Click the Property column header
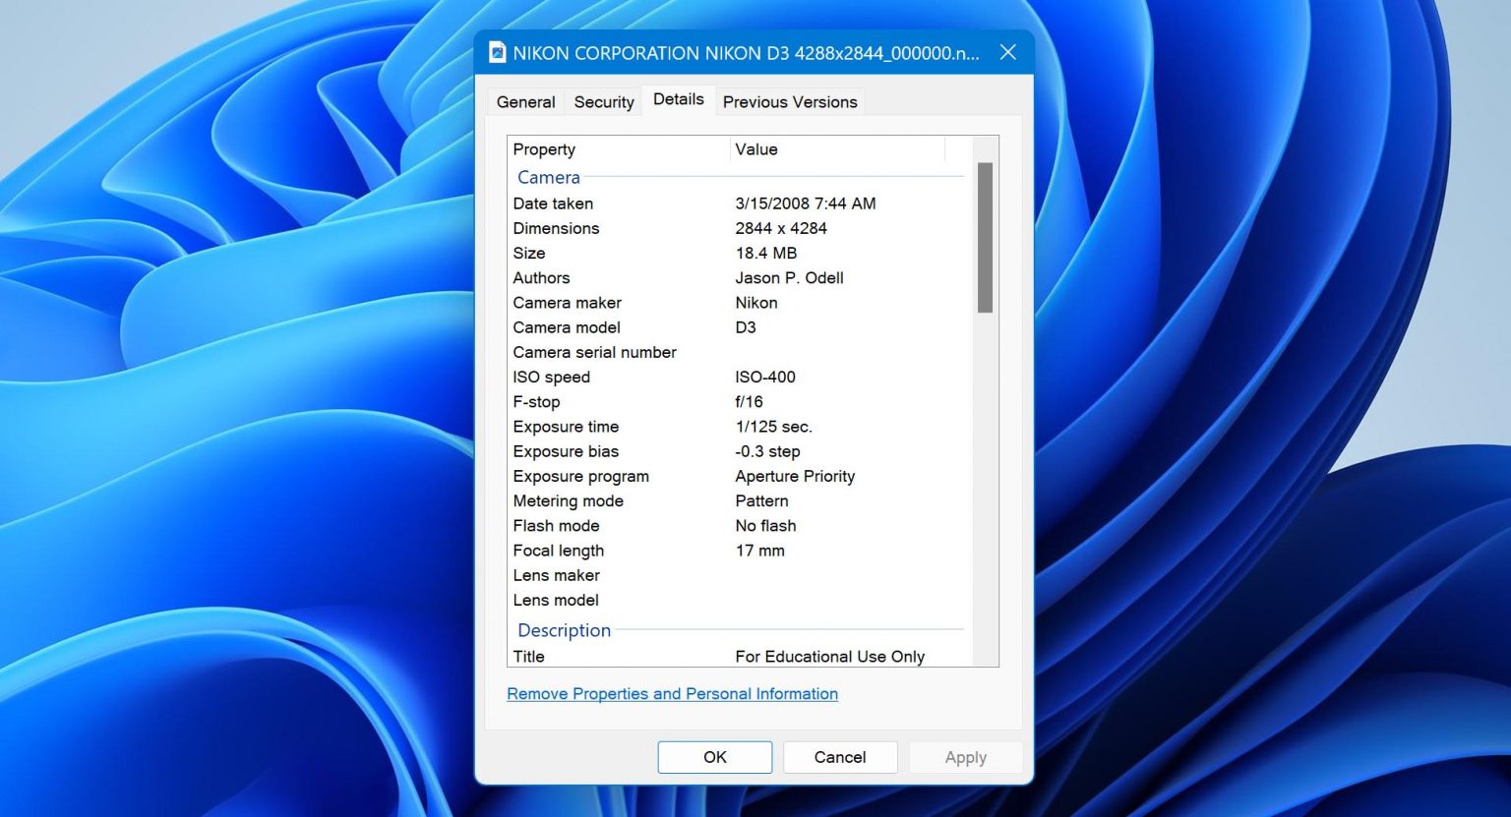1511x817 pixels. 544,149
